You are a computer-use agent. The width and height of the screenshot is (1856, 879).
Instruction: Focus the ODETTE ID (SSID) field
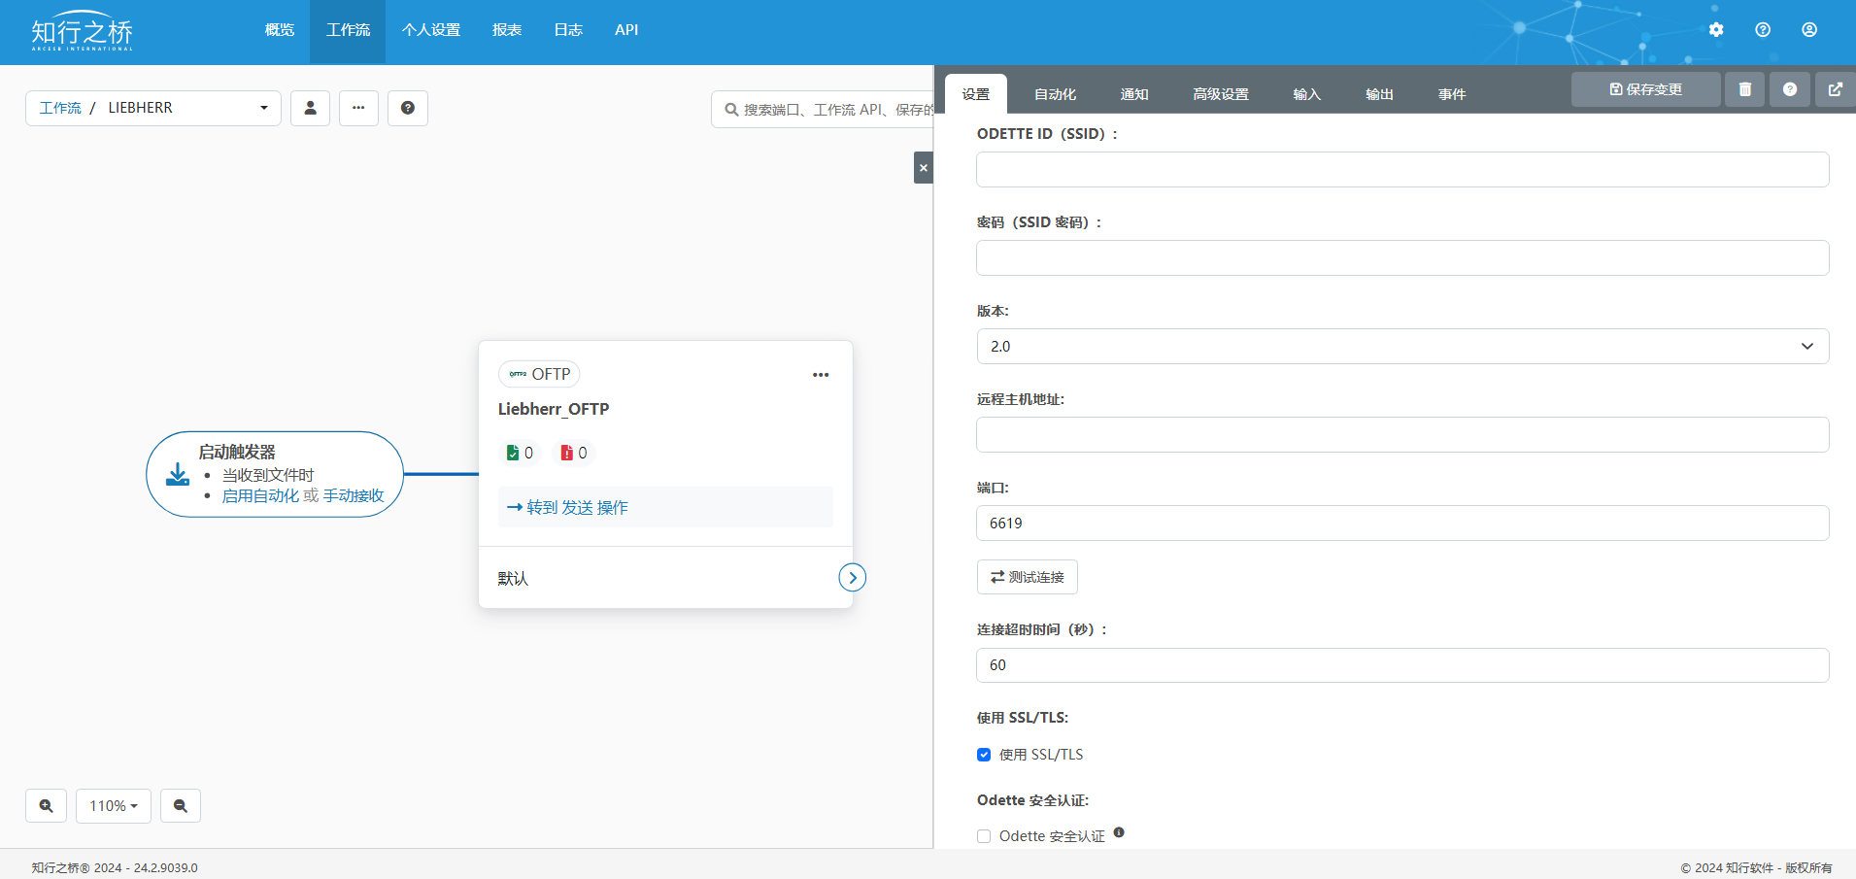tap(1402, 170)
